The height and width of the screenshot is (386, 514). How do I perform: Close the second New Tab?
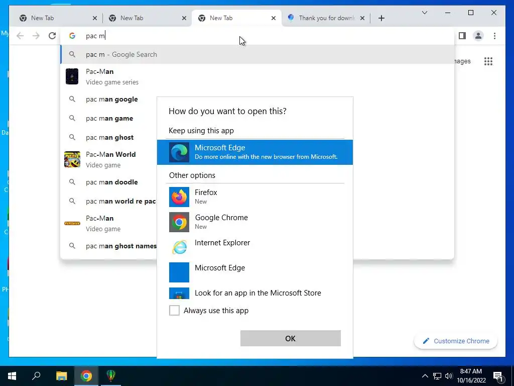(x=184, y=18)
